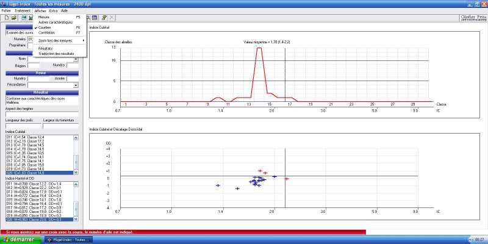Viewport: 488px width, 244px height.
Task: Click the open folder toolbar icon
Action: 13,18
